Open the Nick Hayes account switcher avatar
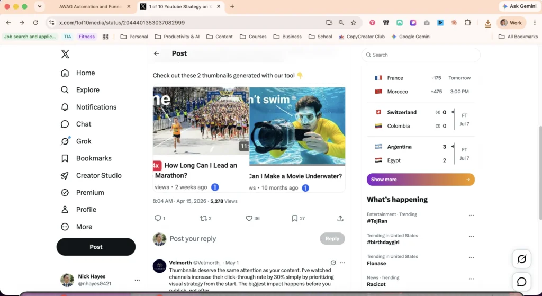542x296 pixels. (x=67, y=280)
